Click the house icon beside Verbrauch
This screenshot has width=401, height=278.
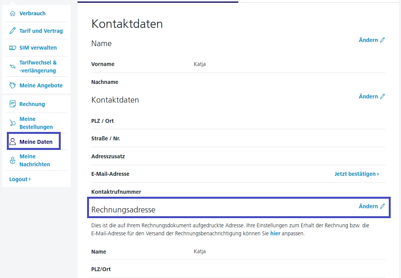13,14
